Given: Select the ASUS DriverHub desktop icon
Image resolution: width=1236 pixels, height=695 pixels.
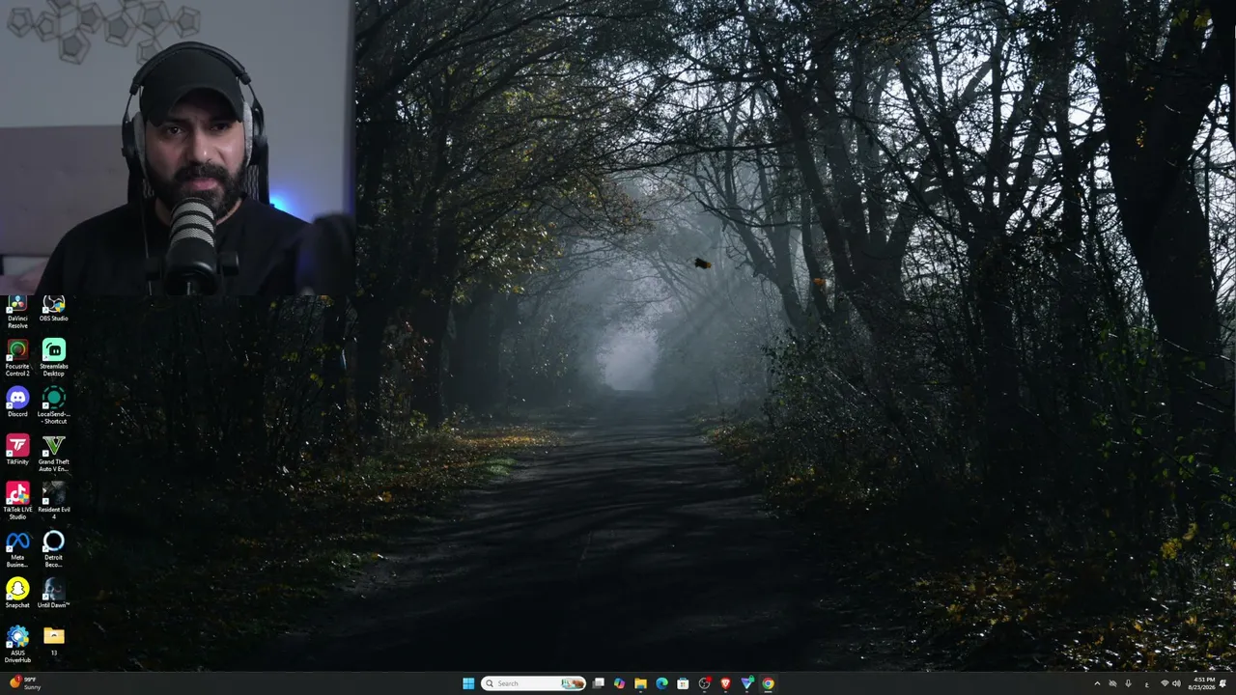Looking at the screenshot, I should pyautogui.click(x=17, y=645).
